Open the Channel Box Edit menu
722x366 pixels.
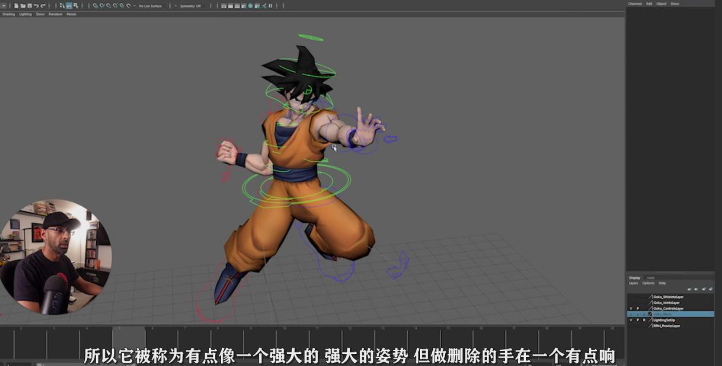click(649, 4)
